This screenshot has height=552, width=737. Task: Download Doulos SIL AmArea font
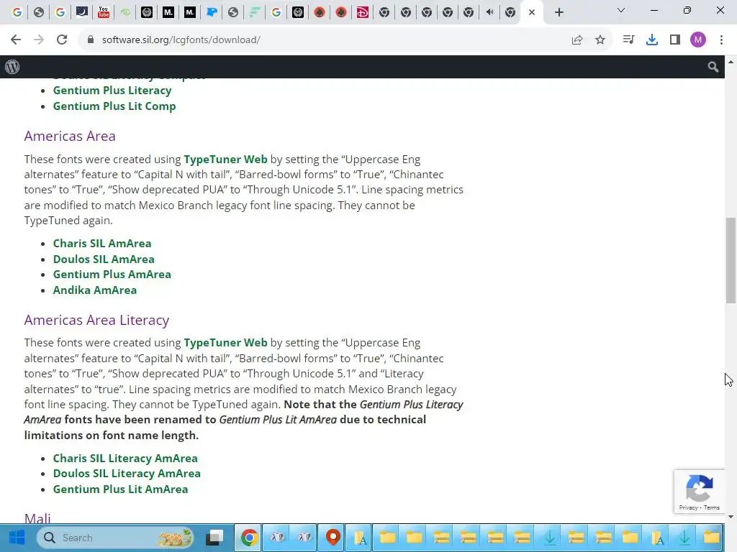pyautogui.click(x=104, y=259)
